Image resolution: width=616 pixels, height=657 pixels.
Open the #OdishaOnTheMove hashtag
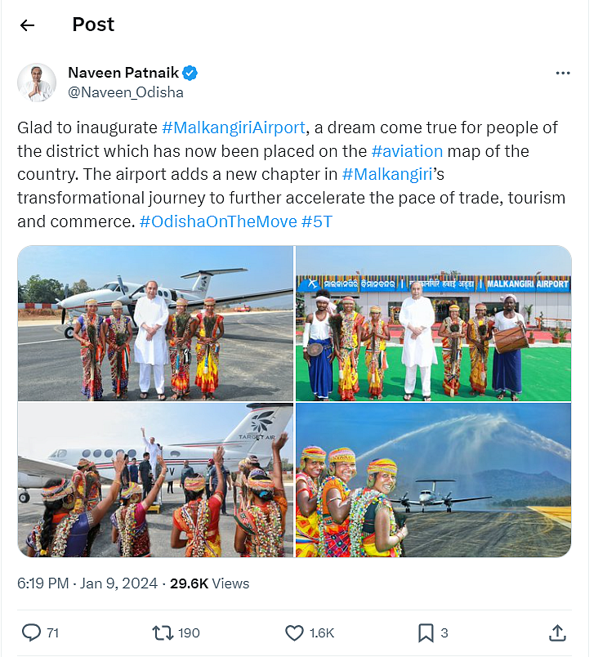click(218, 221)
